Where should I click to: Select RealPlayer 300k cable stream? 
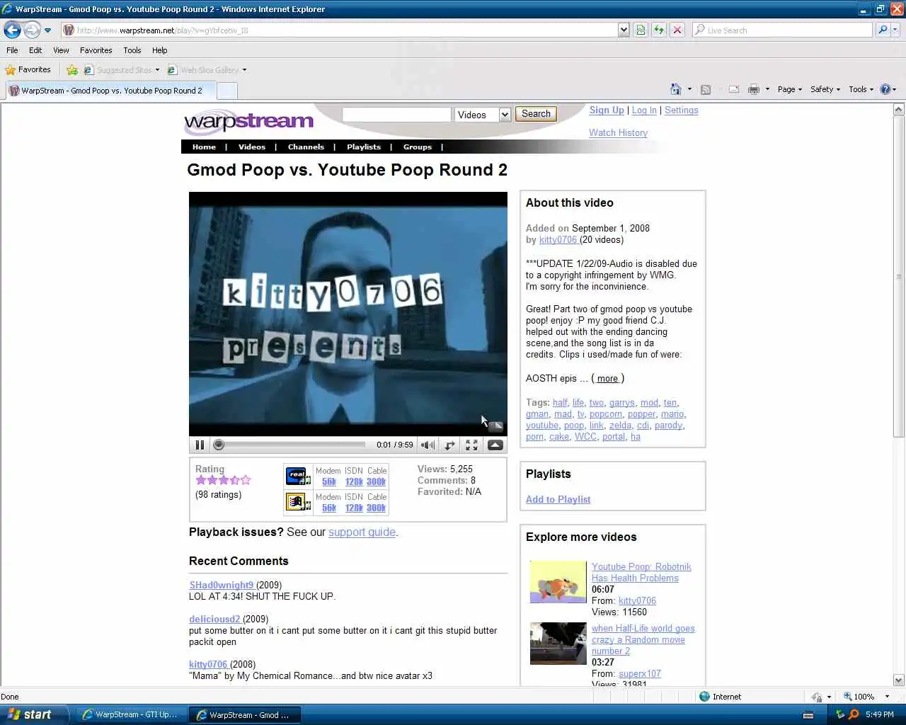(x=376, y=482)
